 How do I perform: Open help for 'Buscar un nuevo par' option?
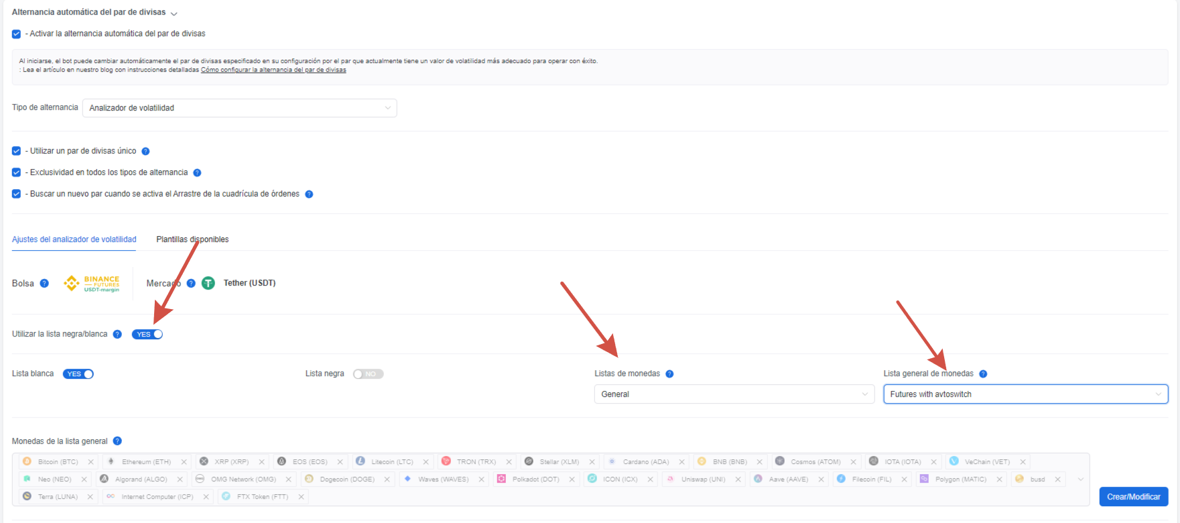pyautogui.click(x=309, y=194)
